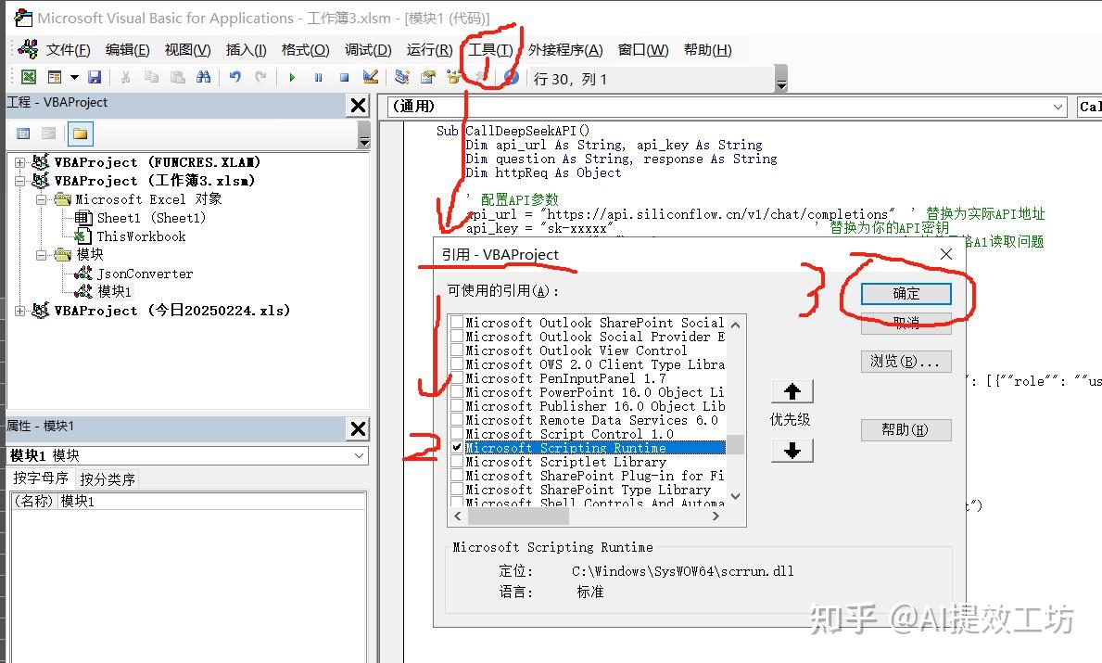1102x663 pixels.
Task: Close the project explorer panel
Action: [x=359, y=106]
